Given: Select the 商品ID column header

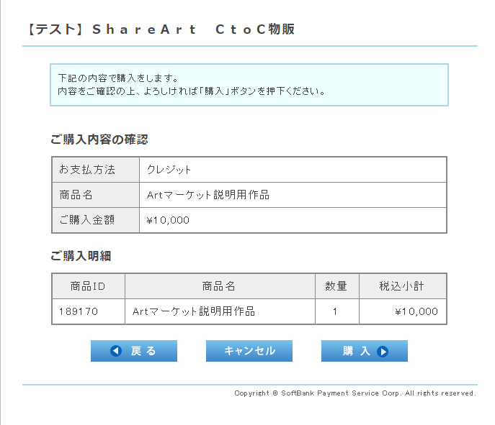Looking at the screenshot, I should (89, 286).
